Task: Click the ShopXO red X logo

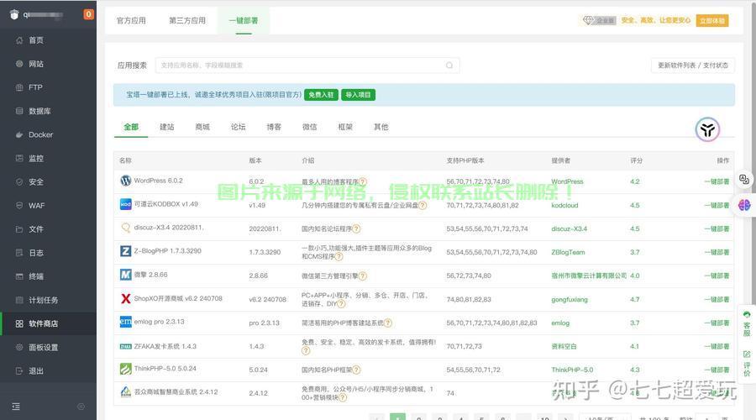Action: tap(125, 298)
